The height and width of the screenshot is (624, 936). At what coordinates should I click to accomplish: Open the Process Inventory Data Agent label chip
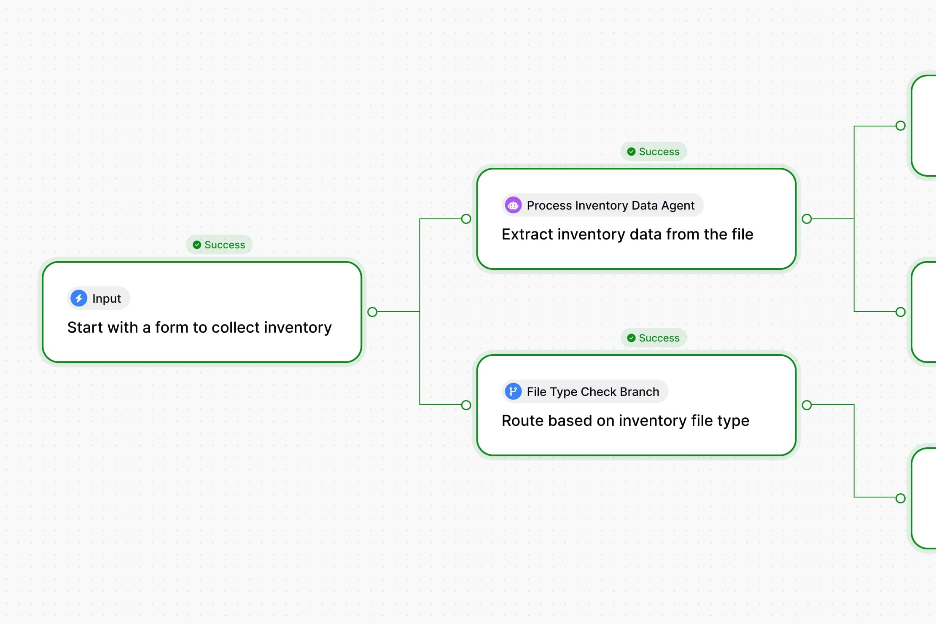602,205
